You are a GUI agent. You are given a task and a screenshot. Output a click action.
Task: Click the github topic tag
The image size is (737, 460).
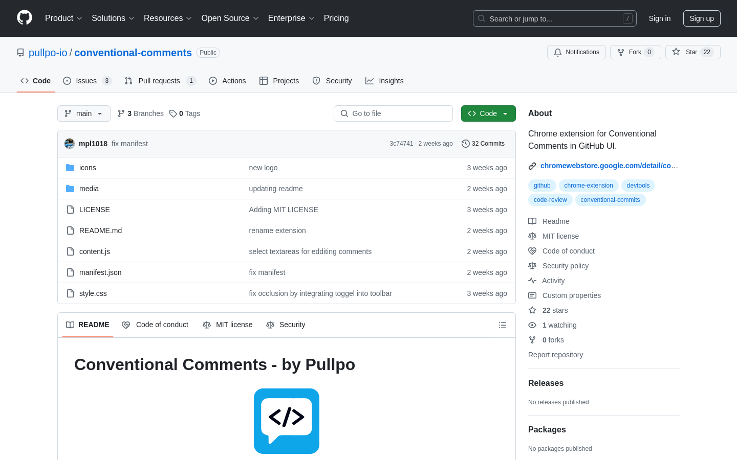[x=542, y=186]
